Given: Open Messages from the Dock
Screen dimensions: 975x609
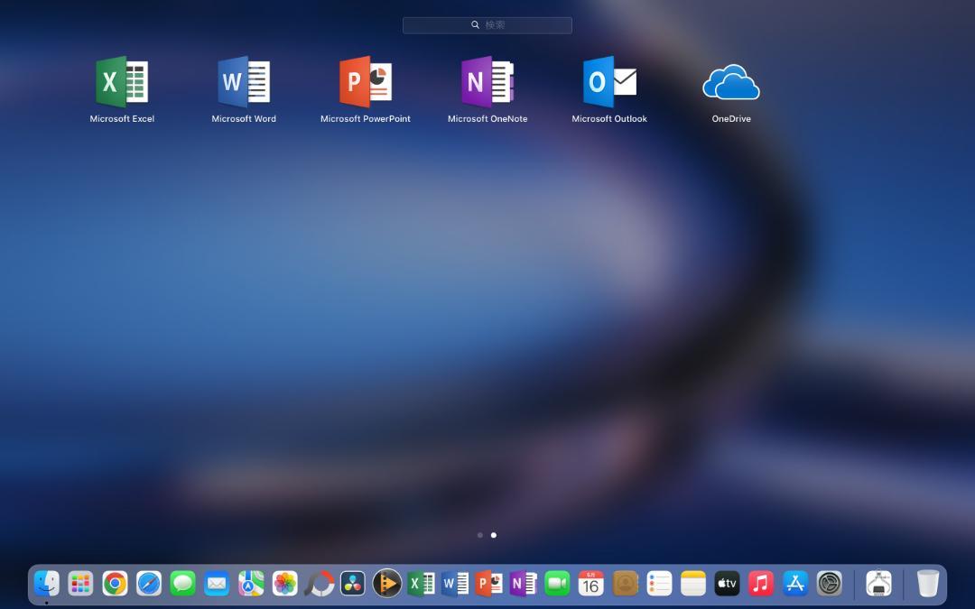Looking at the screenshot, I should [182, 584].
